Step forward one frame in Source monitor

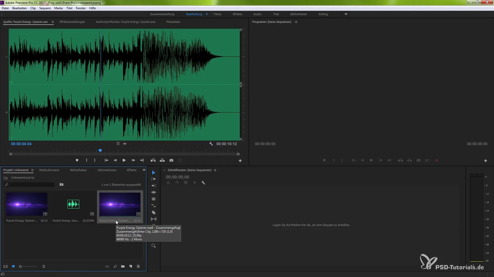[x=133, y=160]
